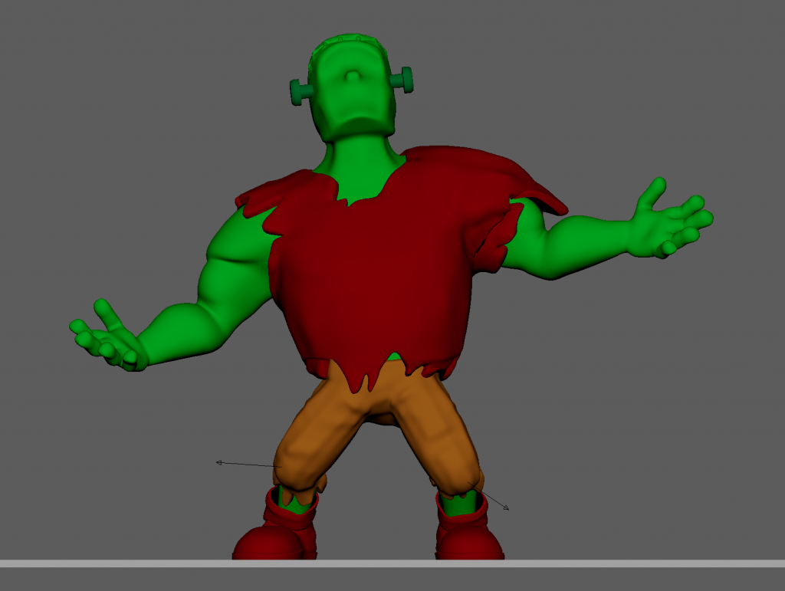Select the dark red boot on screen's left

click(x=276, y=537)
